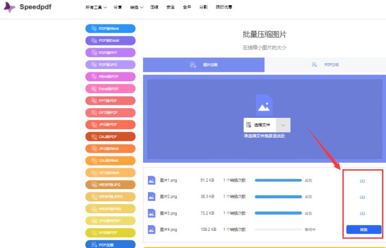Download the compressed 图片1.png
Viewport: 386px width, 248px height.
pyautogui.click(x=362, y=181)
